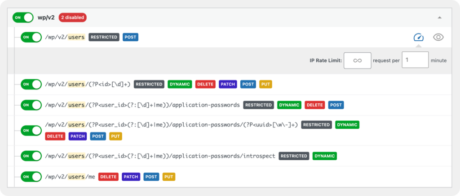Click RESTRICTED badge on /wp/v2/users row

coord(104,38)
